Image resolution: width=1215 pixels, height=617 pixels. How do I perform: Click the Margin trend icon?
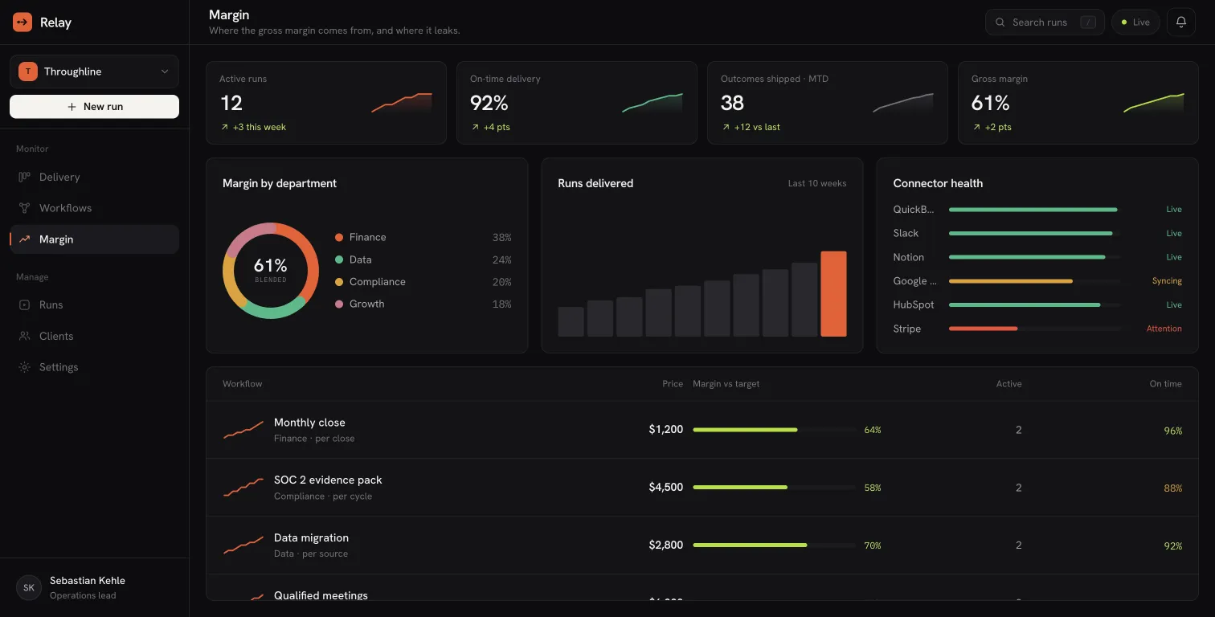coord(24,239)
